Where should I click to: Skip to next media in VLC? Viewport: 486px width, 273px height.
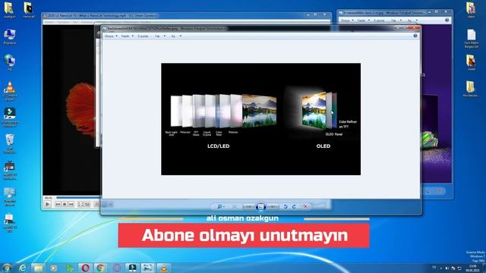(x=71, y=204)
